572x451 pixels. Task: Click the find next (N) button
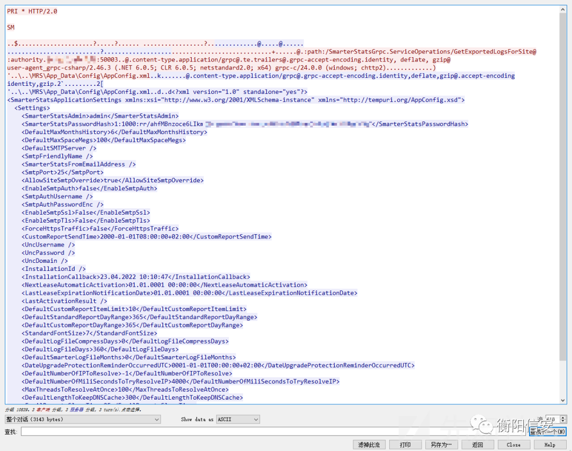click(548, 432)
